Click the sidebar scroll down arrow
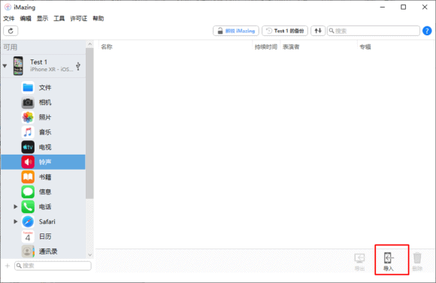 [89, 254]
